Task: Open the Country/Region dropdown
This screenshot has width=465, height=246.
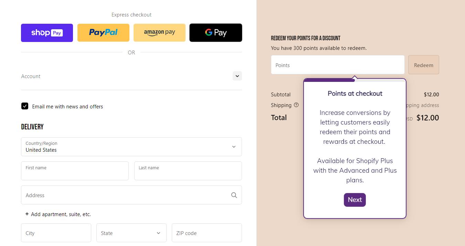Action: point(131,147)
